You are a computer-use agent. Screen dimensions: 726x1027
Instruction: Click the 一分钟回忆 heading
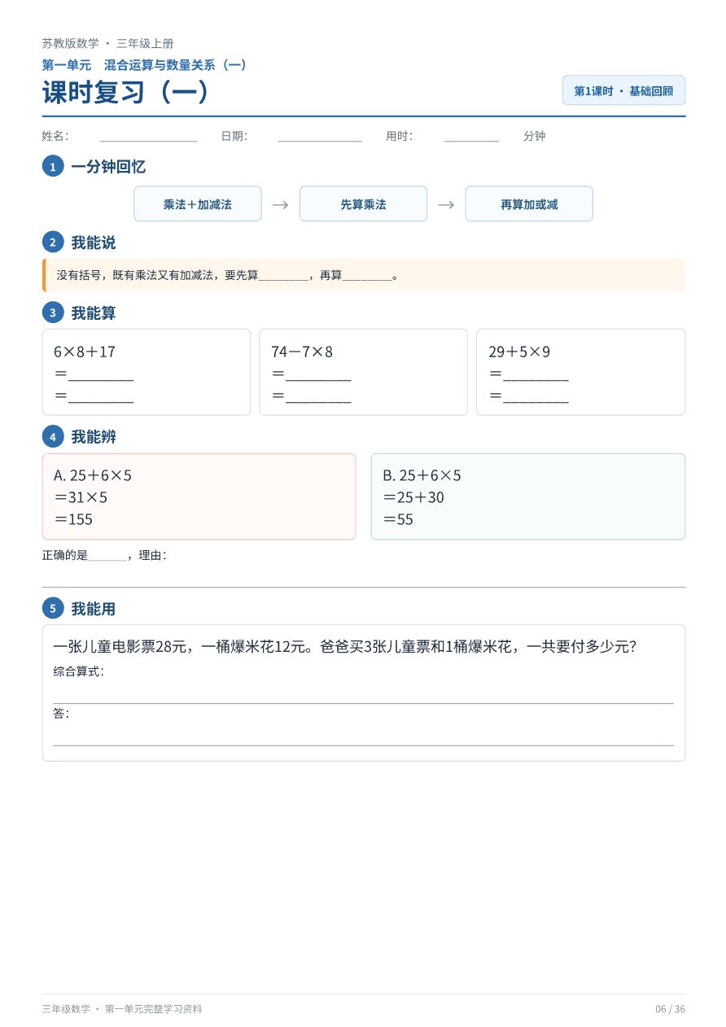pyautogui.click(x=108, y=167)
